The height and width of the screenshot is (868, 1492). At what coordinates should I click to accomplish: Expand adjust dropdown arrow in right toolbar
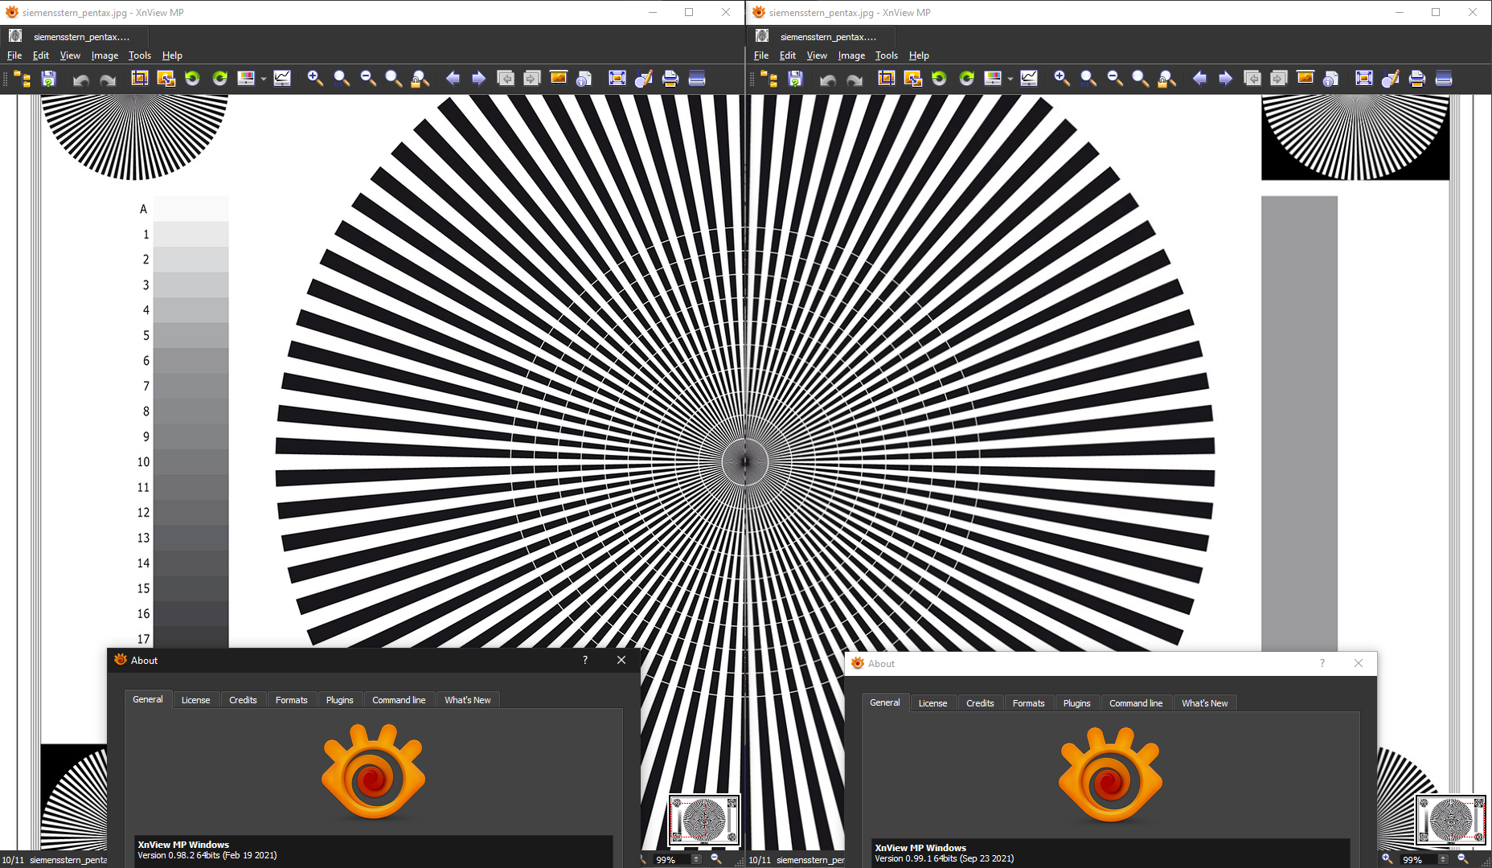pos(1010,79)
